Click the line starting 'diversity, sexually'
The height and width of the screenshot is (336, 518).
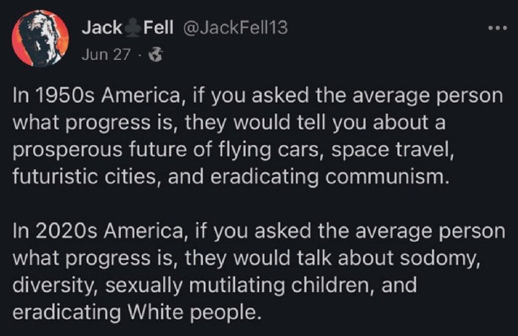tap(215, 286)
